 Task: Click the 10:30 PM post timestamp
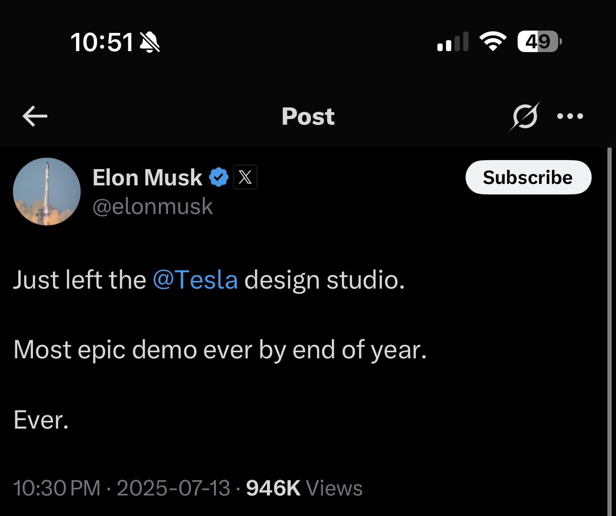[x=57, y=488]
